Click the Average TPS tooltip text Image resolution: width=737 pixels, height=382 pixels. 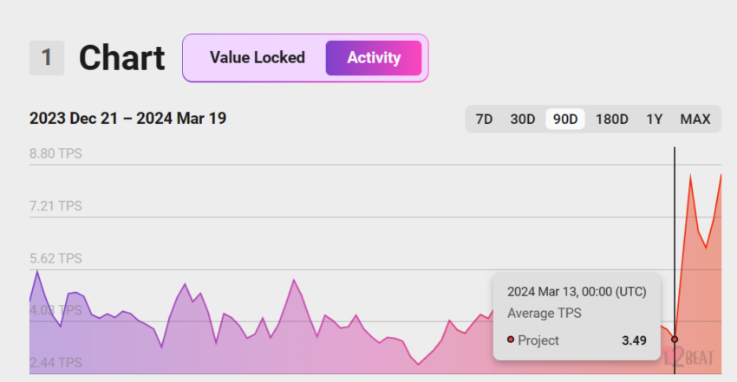pos(545,313)
